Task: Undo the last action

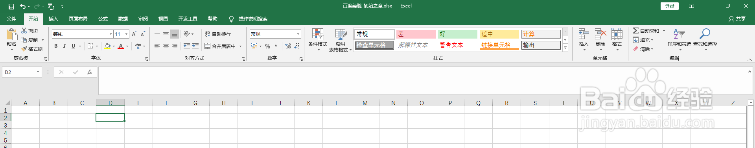Action: coord(23,6)
